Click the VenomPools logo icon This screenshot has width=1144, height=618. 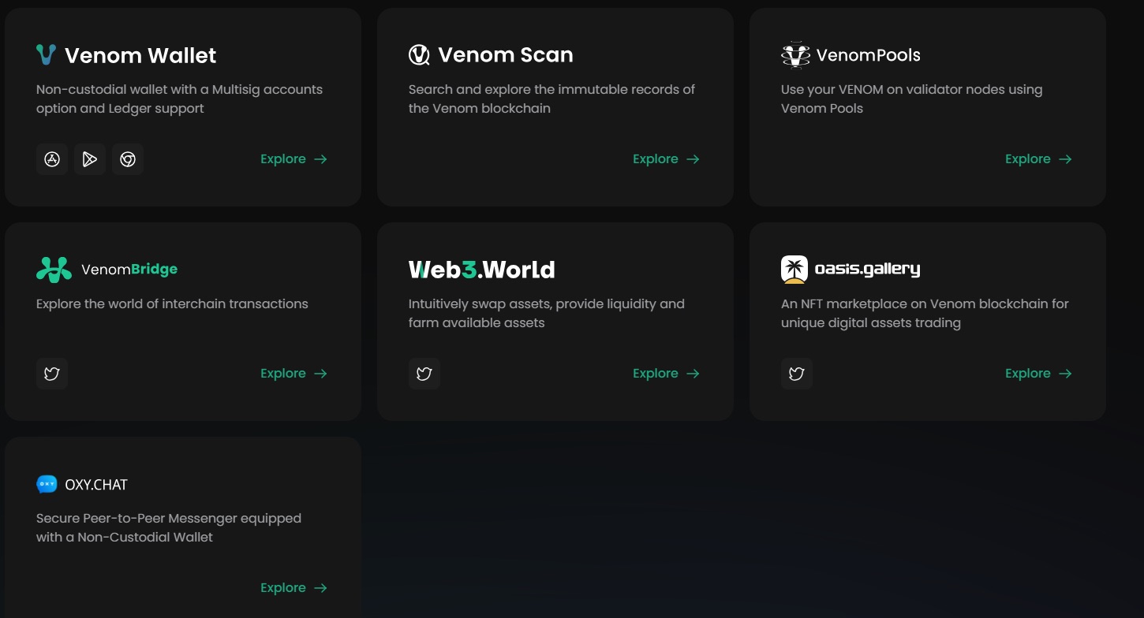coord(795,54)
